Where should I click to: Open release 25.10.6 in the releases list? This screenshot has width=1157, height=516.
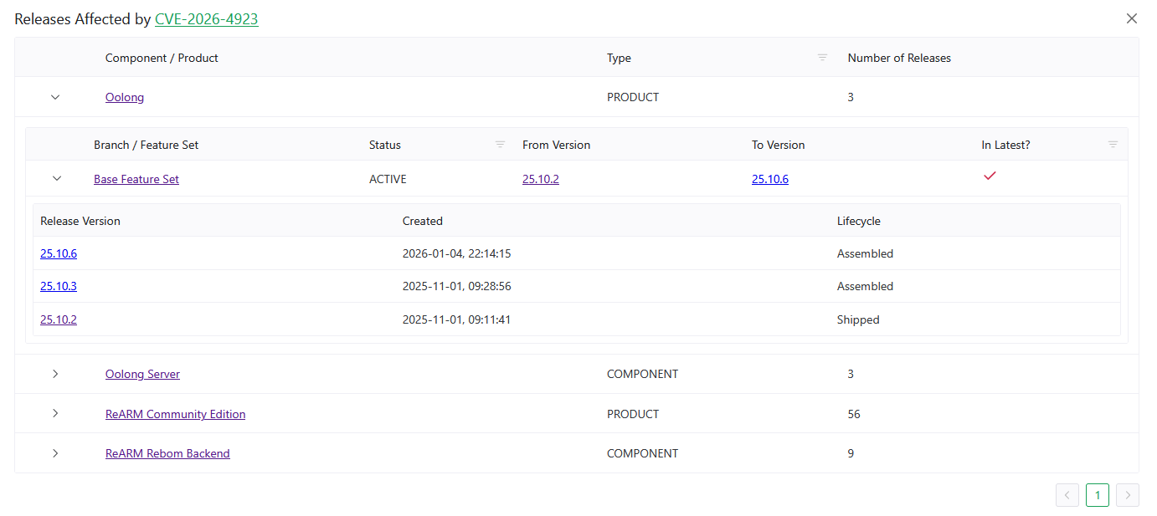59,253
